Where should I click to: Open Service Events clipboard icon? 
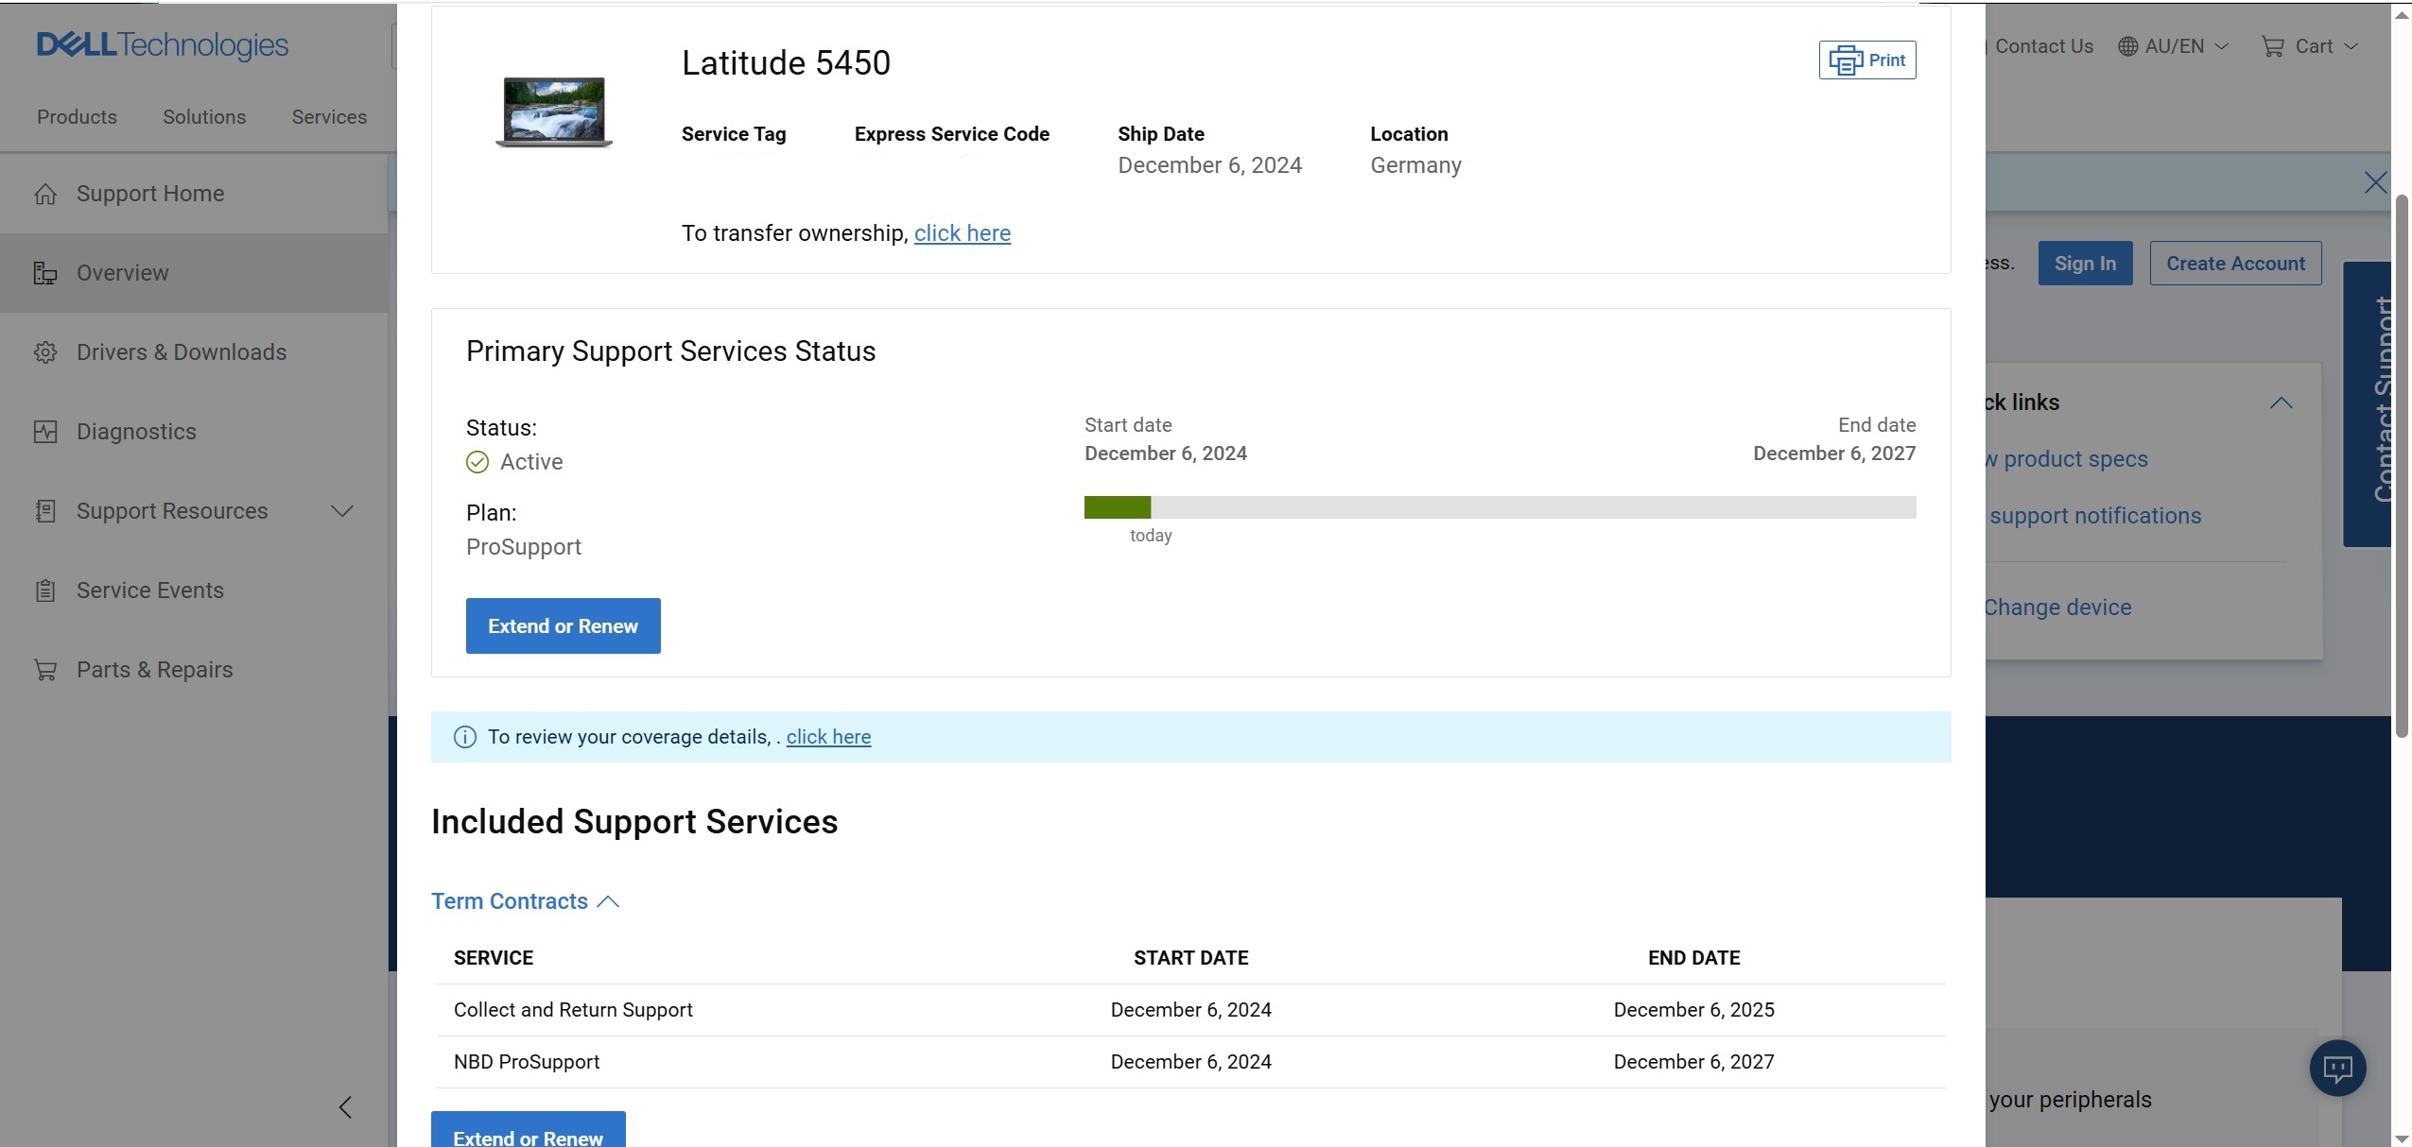[x=45, y=591]
